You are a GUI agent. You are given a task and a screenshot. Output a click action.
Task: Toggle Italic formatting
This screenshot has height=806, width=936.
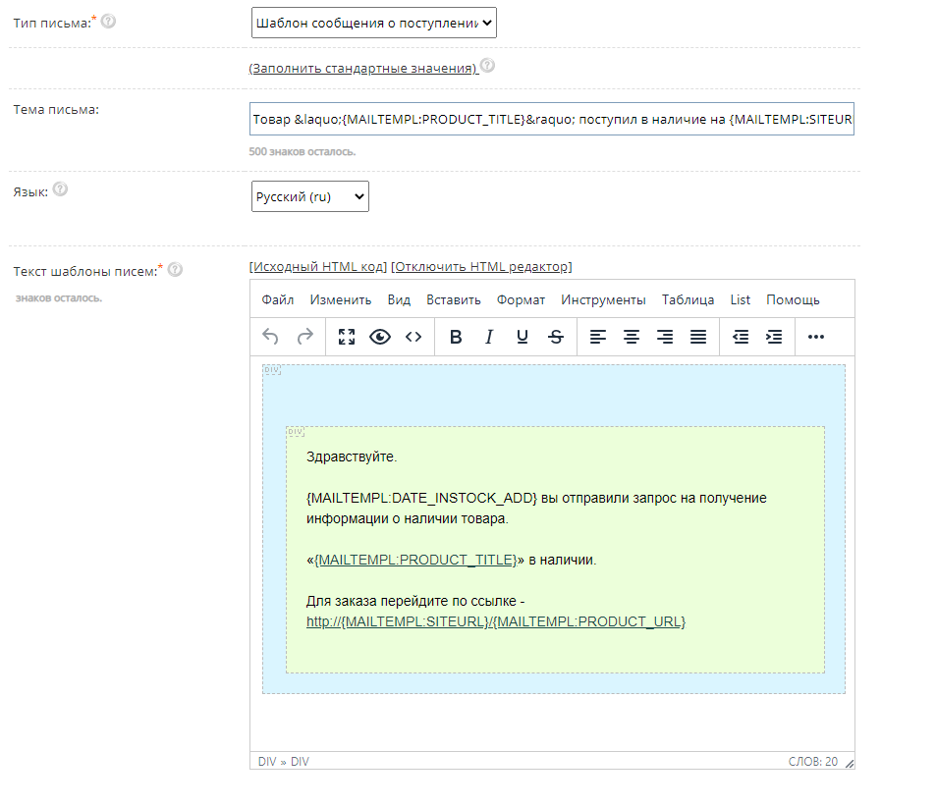click(x=489, y=337)
